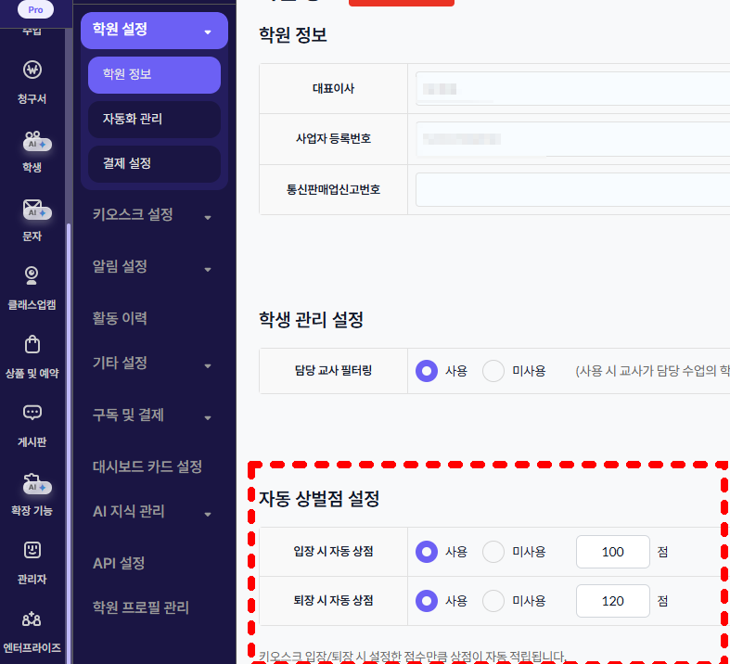
Task: Go to 활동 이력
Action: [120, 319]
